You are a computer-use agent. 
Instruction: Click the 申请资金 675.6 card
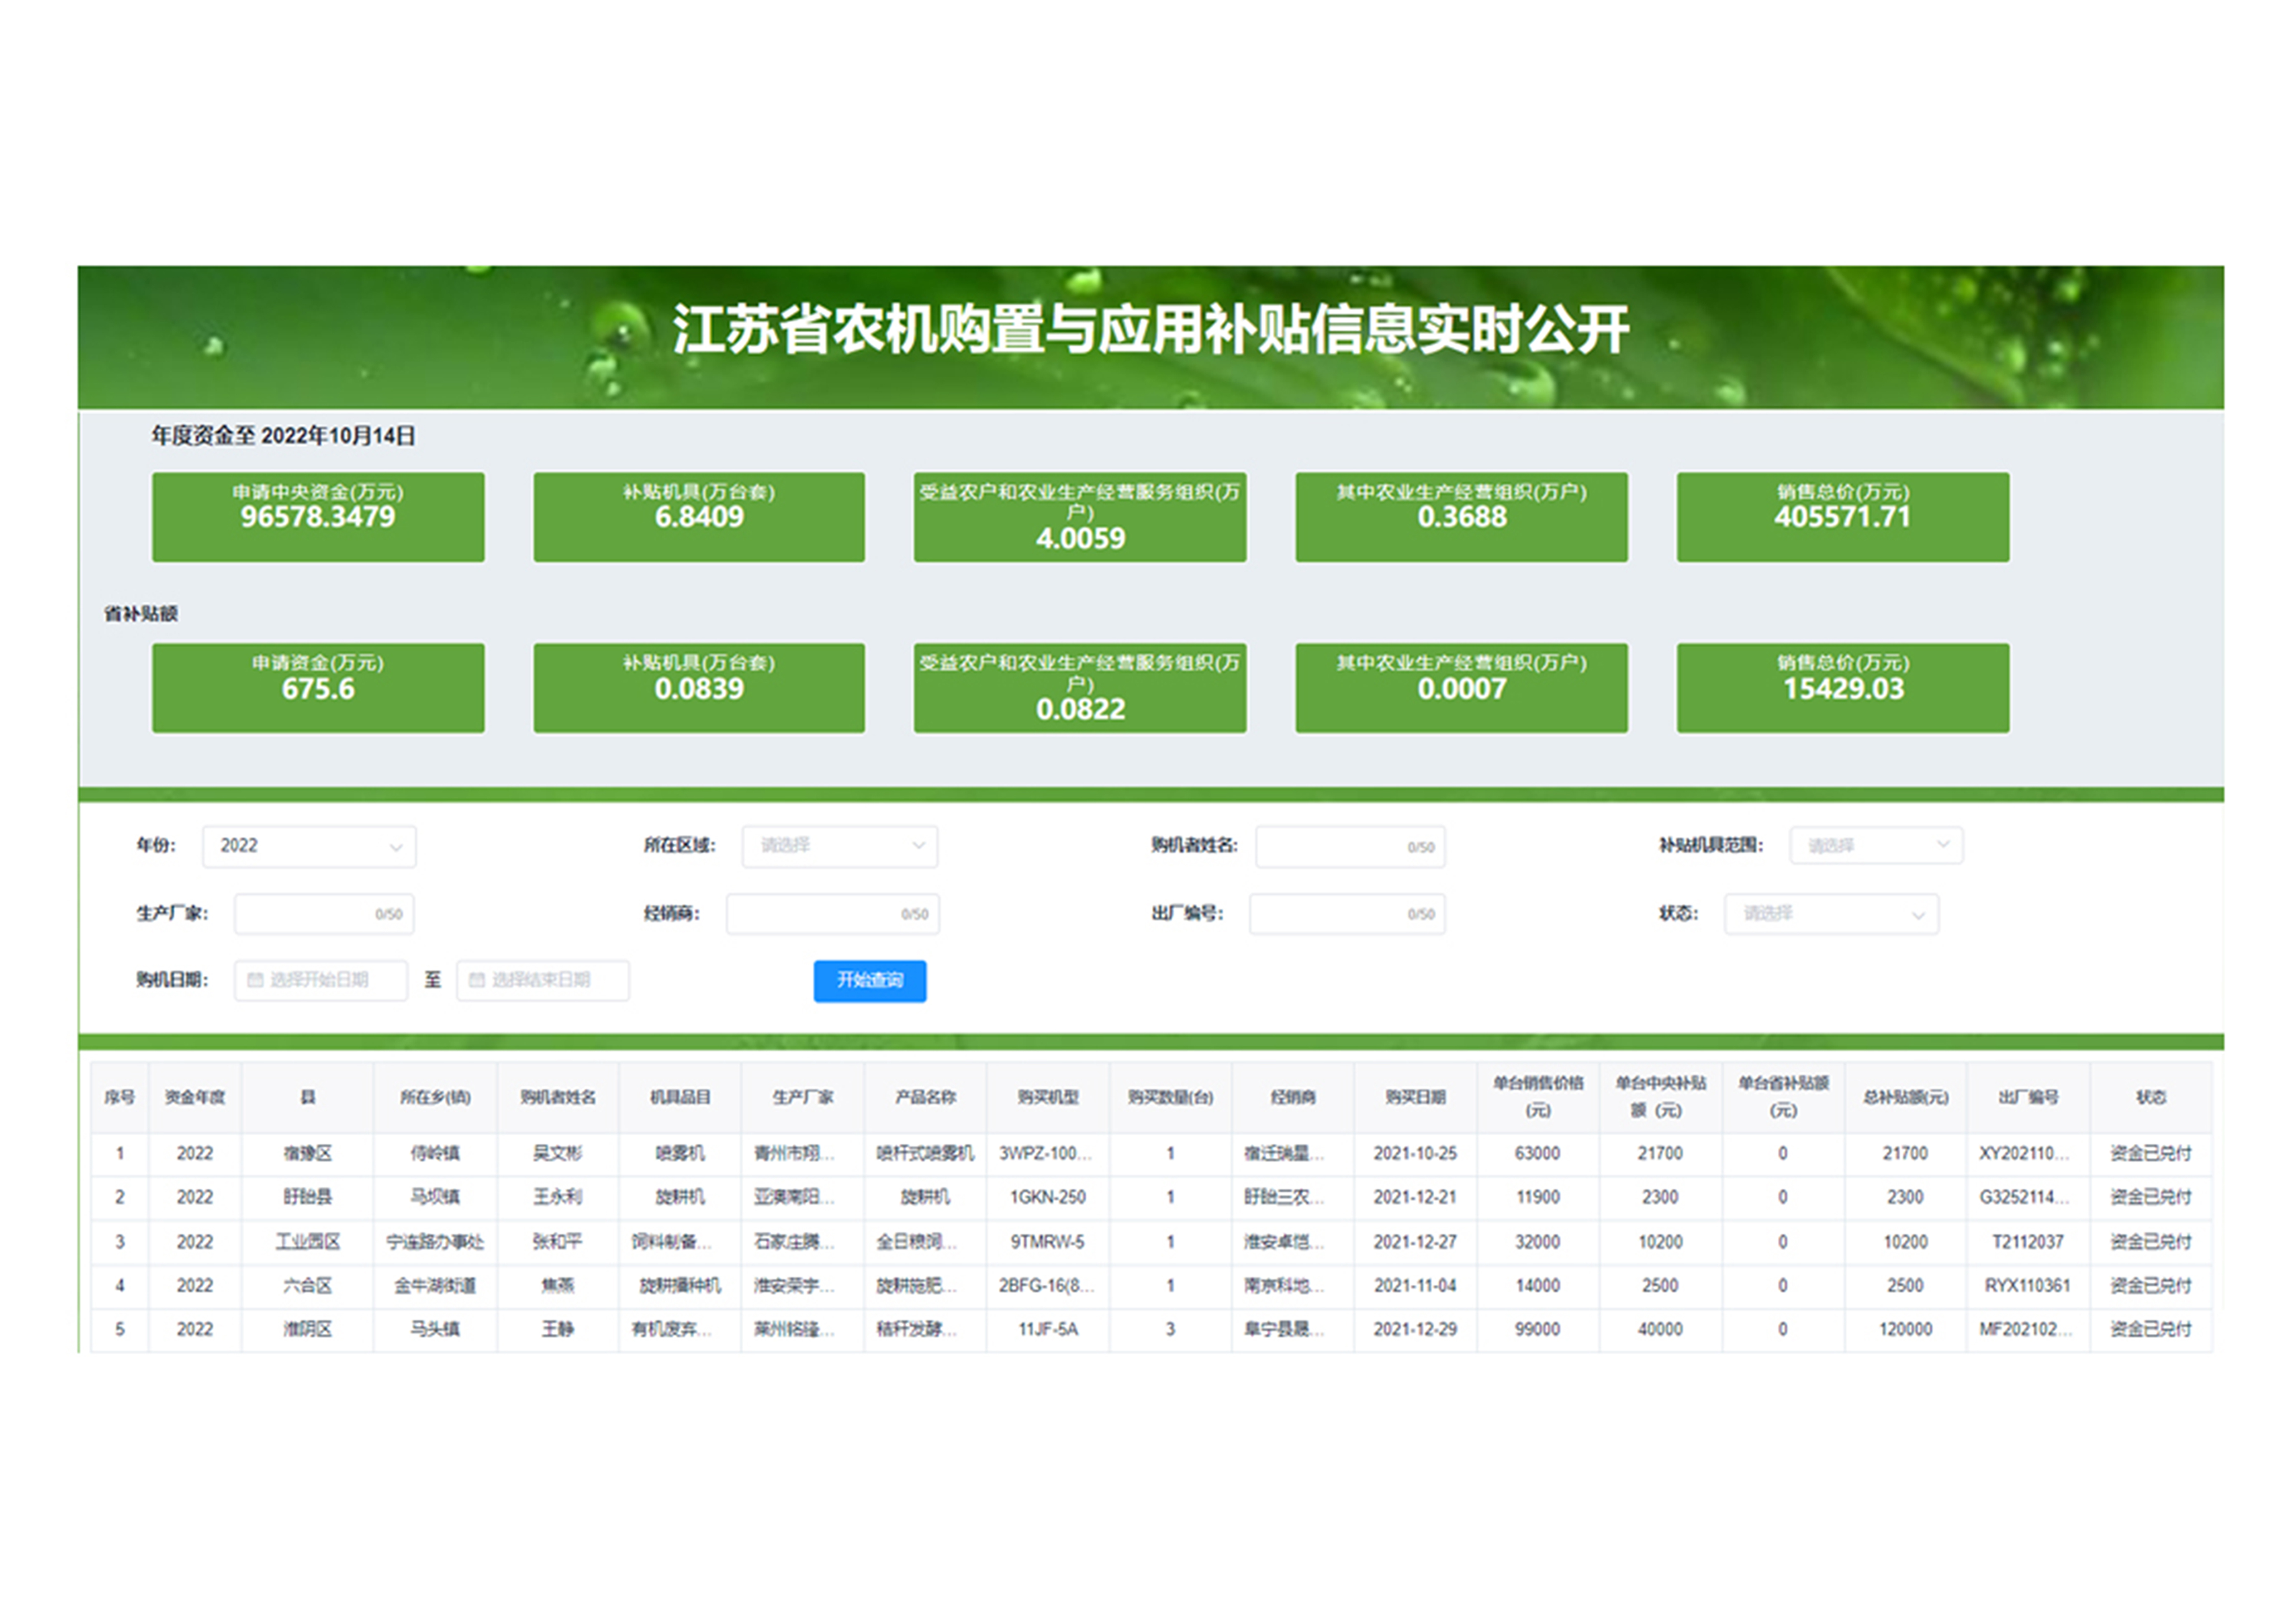point(318,688)
